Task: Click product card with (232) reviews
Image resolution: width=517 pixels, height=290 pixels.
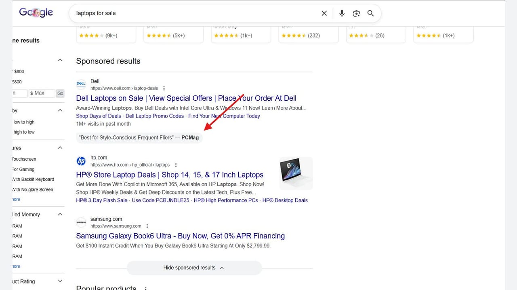Action: [308, 35]
